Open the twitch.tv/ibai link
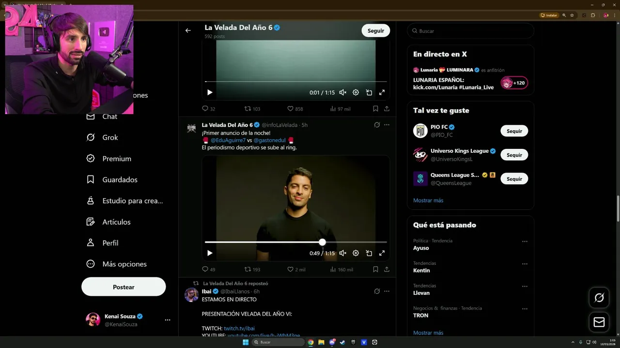 239,328
